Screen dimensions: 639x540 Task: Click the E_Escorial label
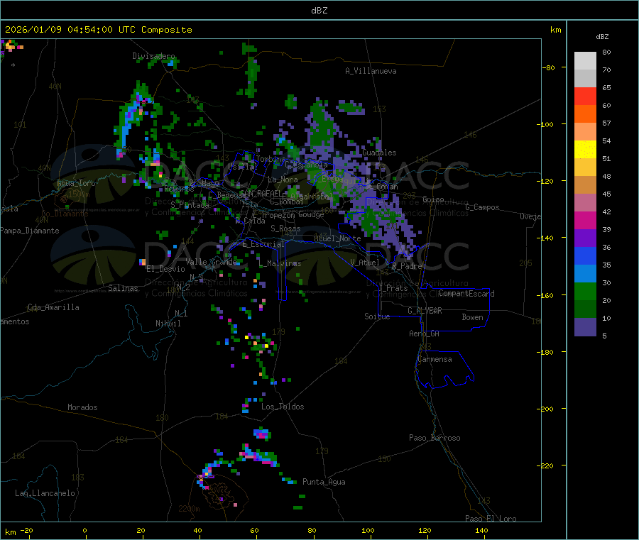(263, 244)
